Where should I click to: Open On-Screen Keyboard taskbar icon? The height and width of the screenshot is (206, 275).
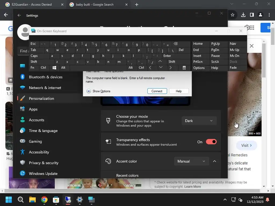click(91, 200)
